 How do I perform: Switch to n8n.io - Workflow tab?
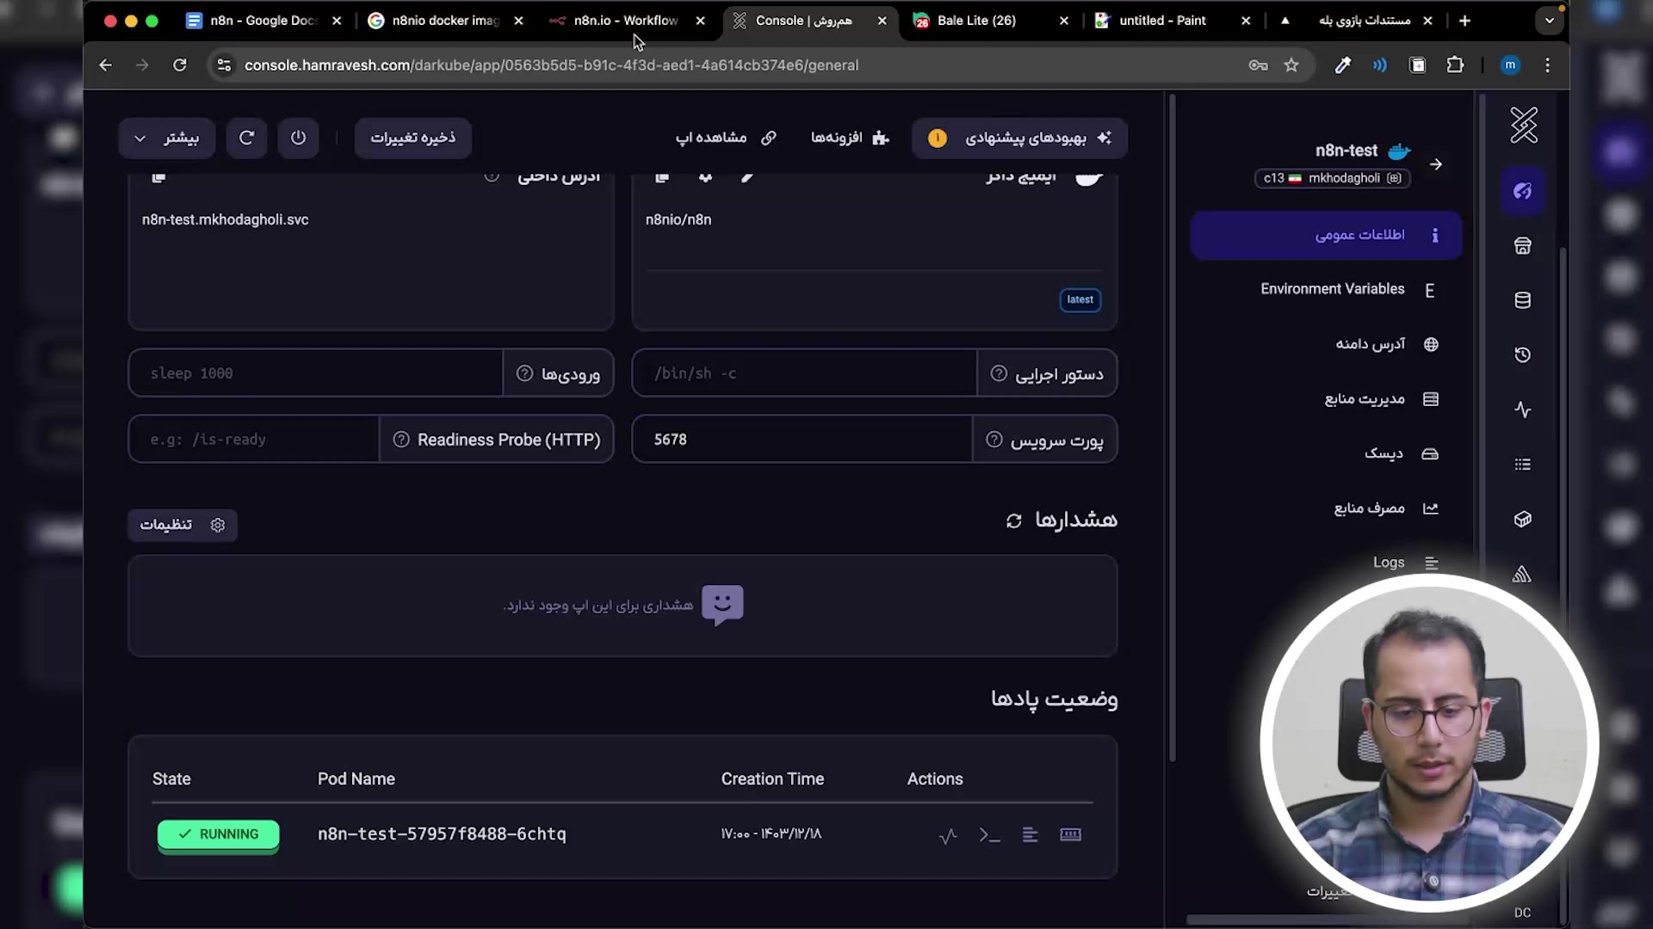626,21
